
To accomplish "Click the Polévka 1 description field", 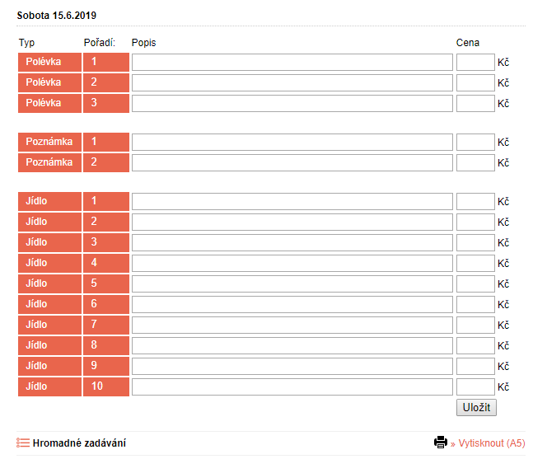I will [x=292, y=63].
